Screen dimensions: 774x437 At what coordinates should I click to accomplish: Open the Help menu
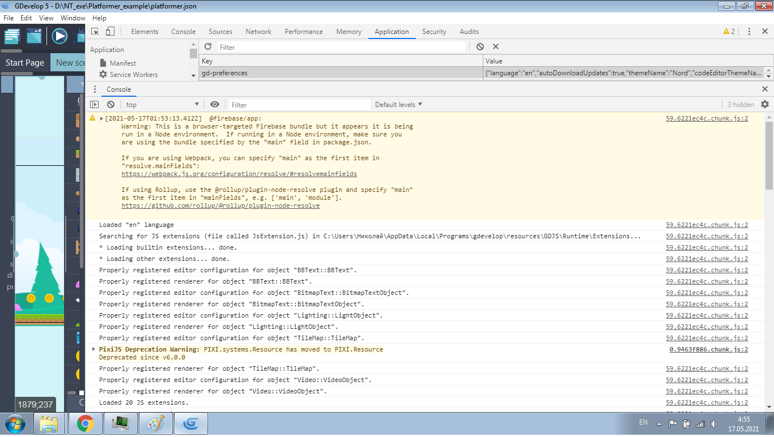tap(99, 18)
